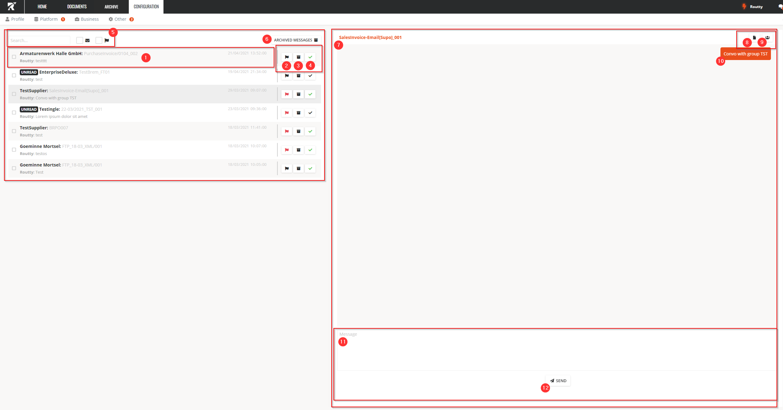This screenshot has height=410, width=783.
Task: Click the Routty logo in top bar
Action: [12, 6]
